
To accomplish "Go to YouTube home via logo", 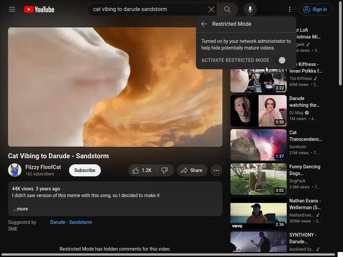I will [x=39, y=9].
